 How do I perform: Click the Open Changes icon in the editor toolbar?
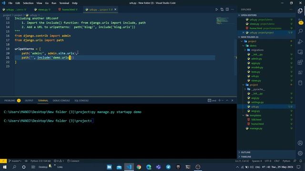222,9
